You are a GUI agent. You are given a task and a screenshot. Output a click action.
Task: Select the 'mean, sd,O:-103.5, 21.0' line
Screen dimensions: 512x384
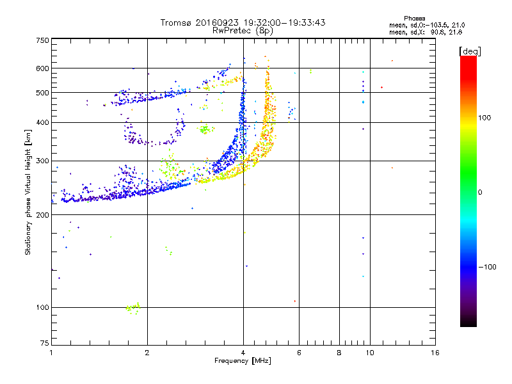(427, 25)
